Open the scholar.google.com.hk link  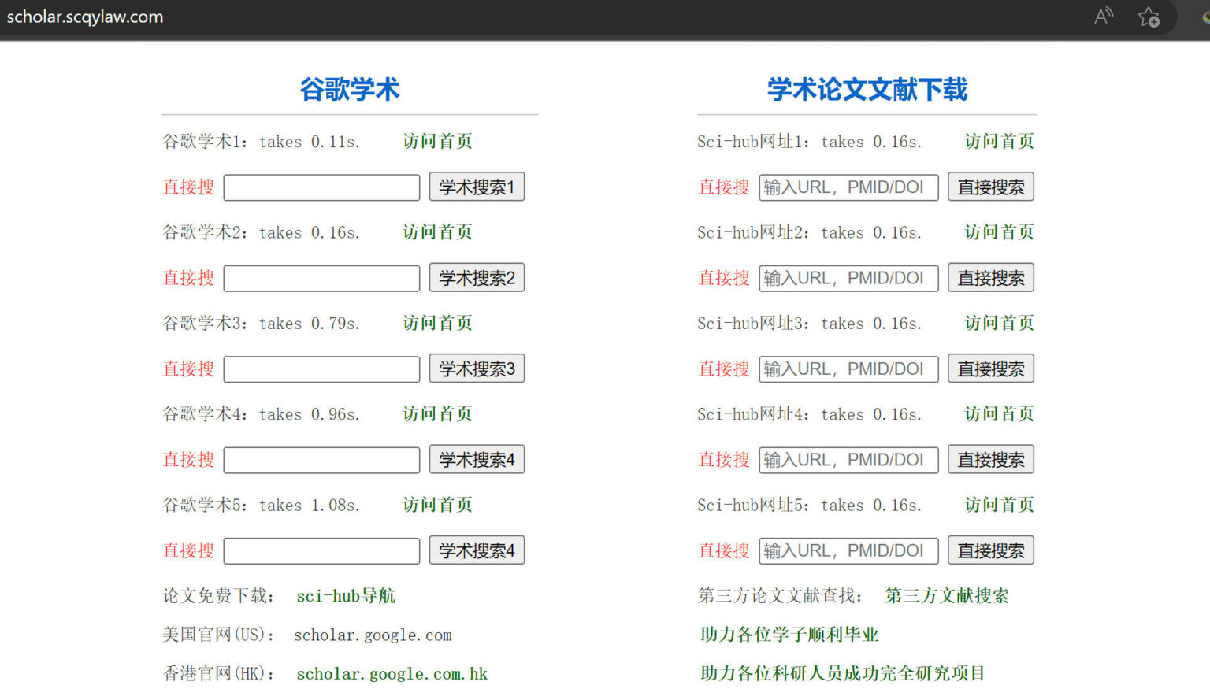pyautogui.click(x=392, y=673)
